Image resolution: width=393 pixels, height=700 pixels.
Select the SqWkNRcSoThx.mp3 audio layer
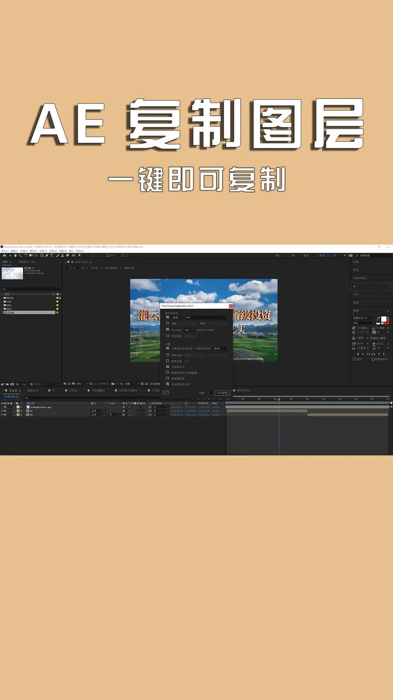[x=39, y=408]
